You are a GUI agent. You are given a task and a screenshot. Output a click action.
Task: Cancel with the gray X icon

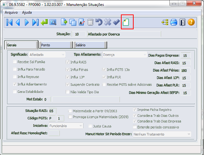108,22
